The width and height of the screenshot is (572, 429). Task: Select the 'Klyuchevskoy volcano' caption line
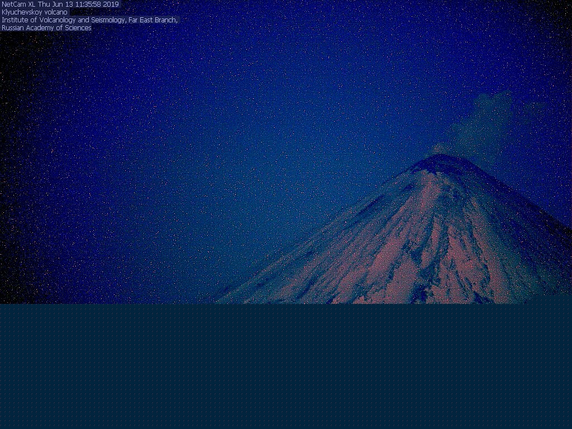(x=35, y=12)
